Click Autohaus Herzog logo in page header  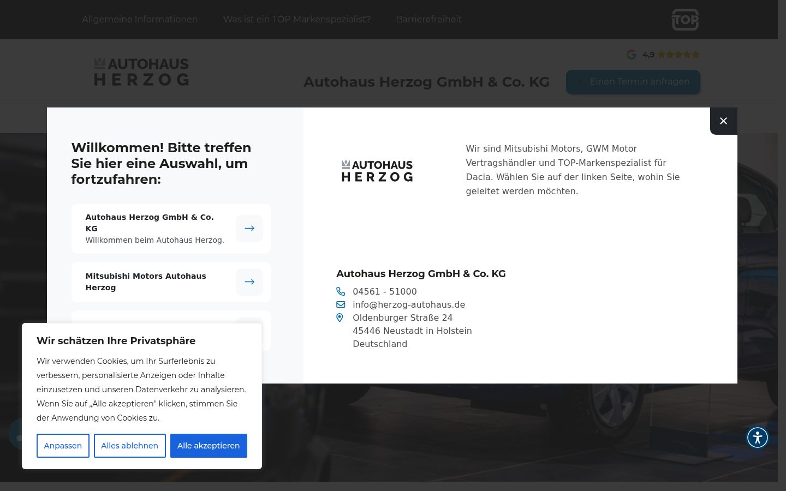click(141, 72)
